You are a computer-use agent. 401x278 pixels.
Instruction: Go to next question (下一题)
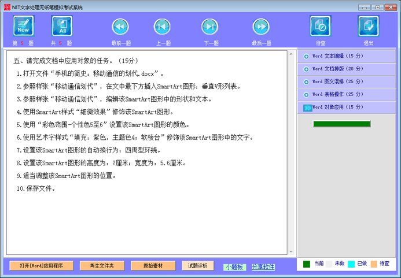point(210,27)
